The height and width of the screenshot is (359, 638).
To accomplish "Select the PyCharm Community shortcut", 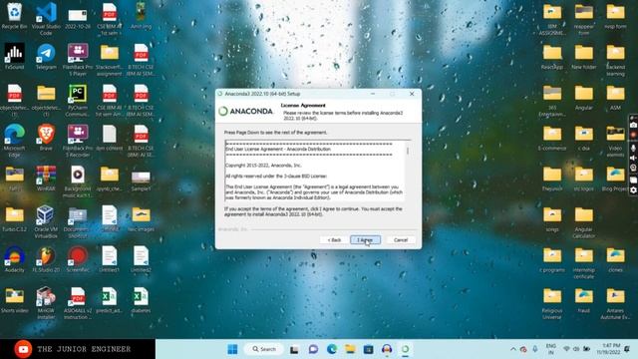I will 78,100.
